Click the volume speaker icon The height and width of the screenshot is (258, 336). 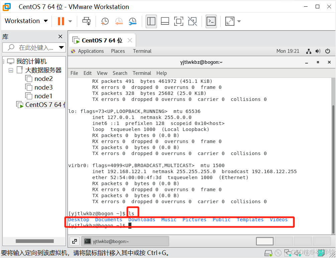pos(318,51)
